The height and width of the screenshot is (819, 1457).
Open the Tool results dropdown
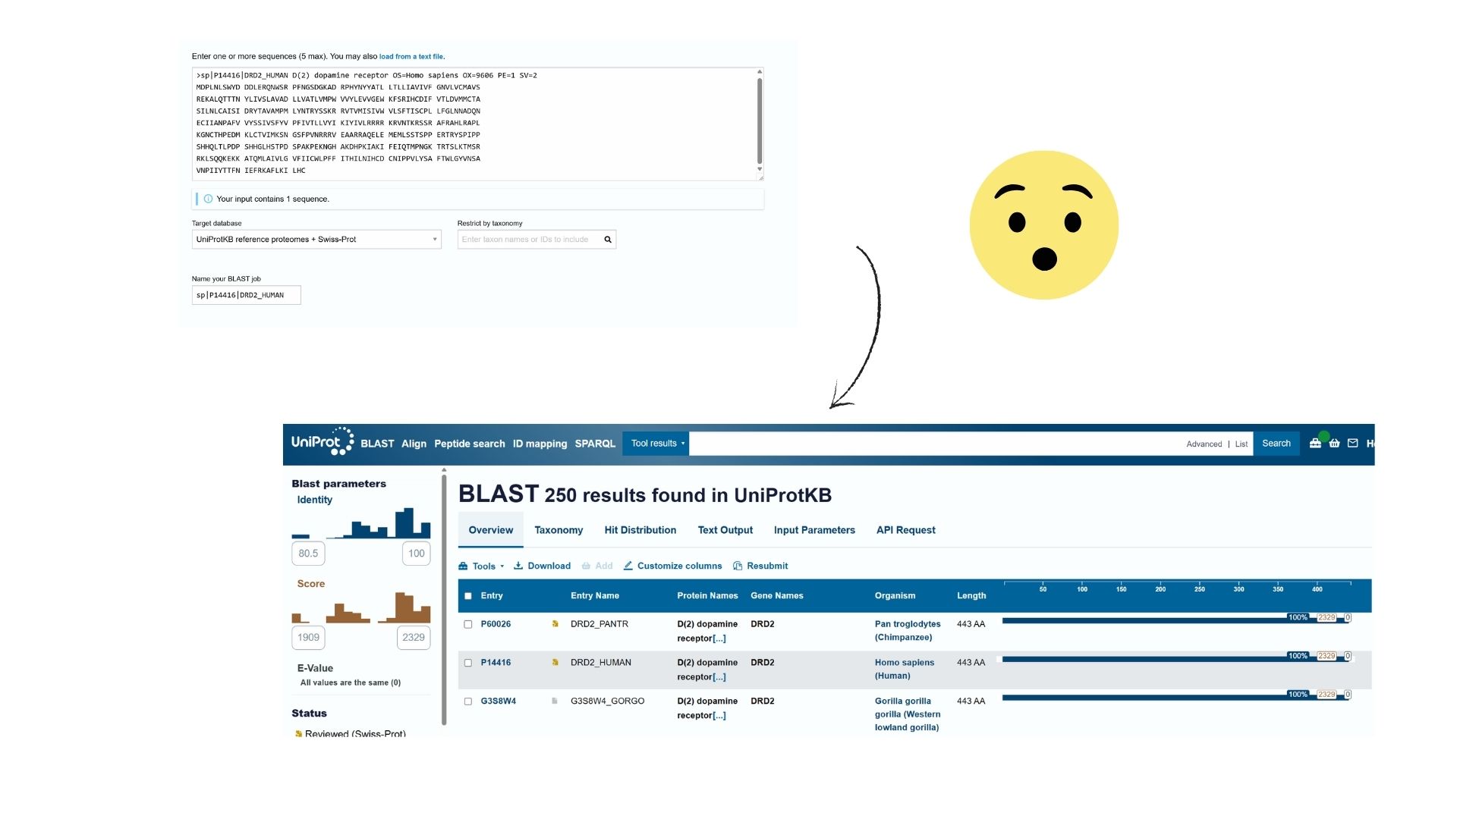pyautogui.click(x=656, y=444)
